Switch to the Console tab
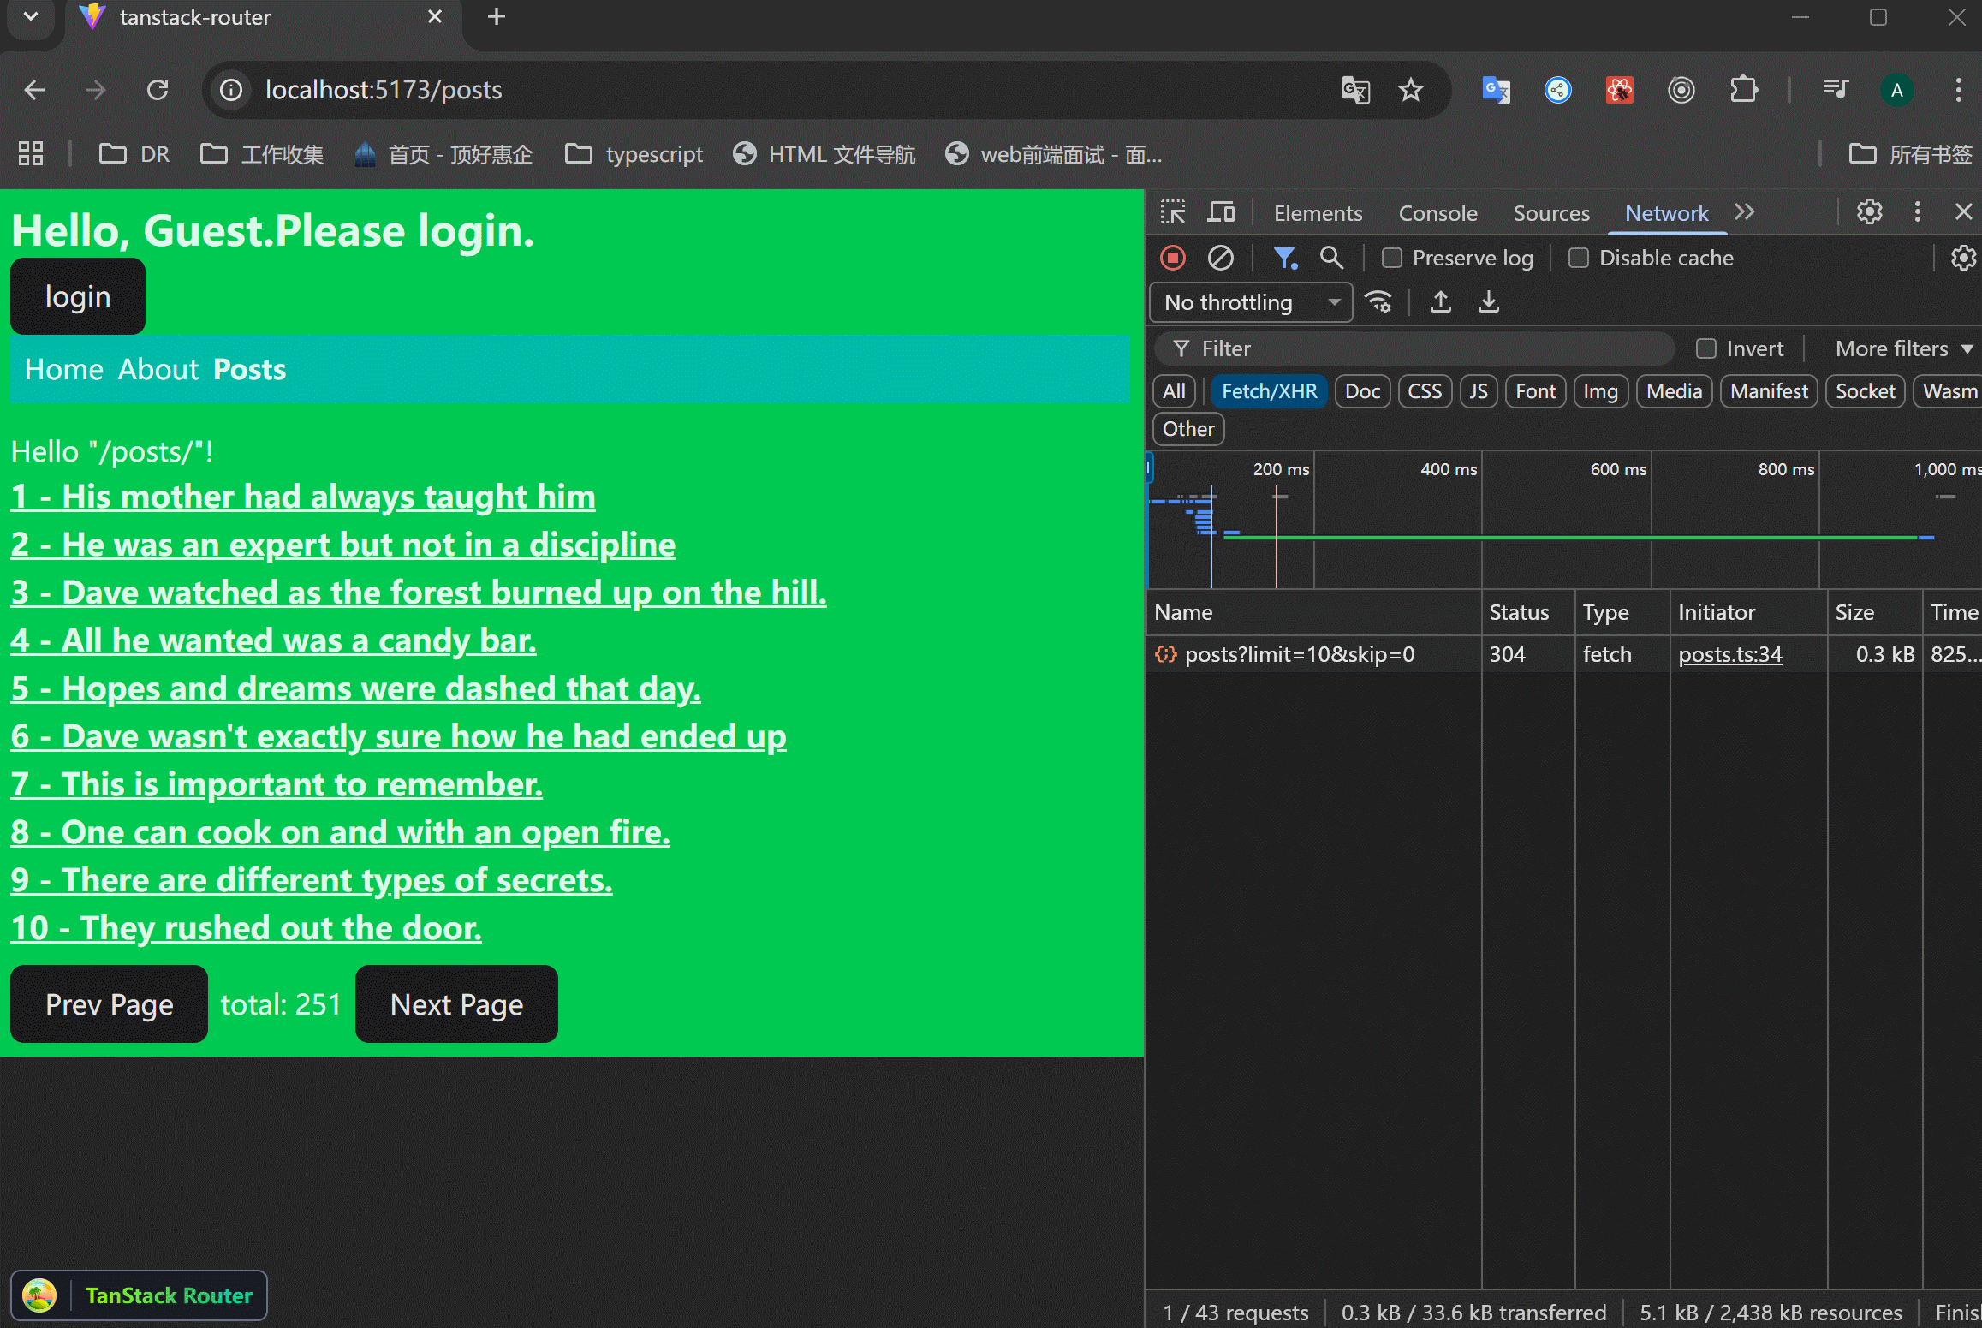This screenshot has width=1982, height=1328. 1437,213
